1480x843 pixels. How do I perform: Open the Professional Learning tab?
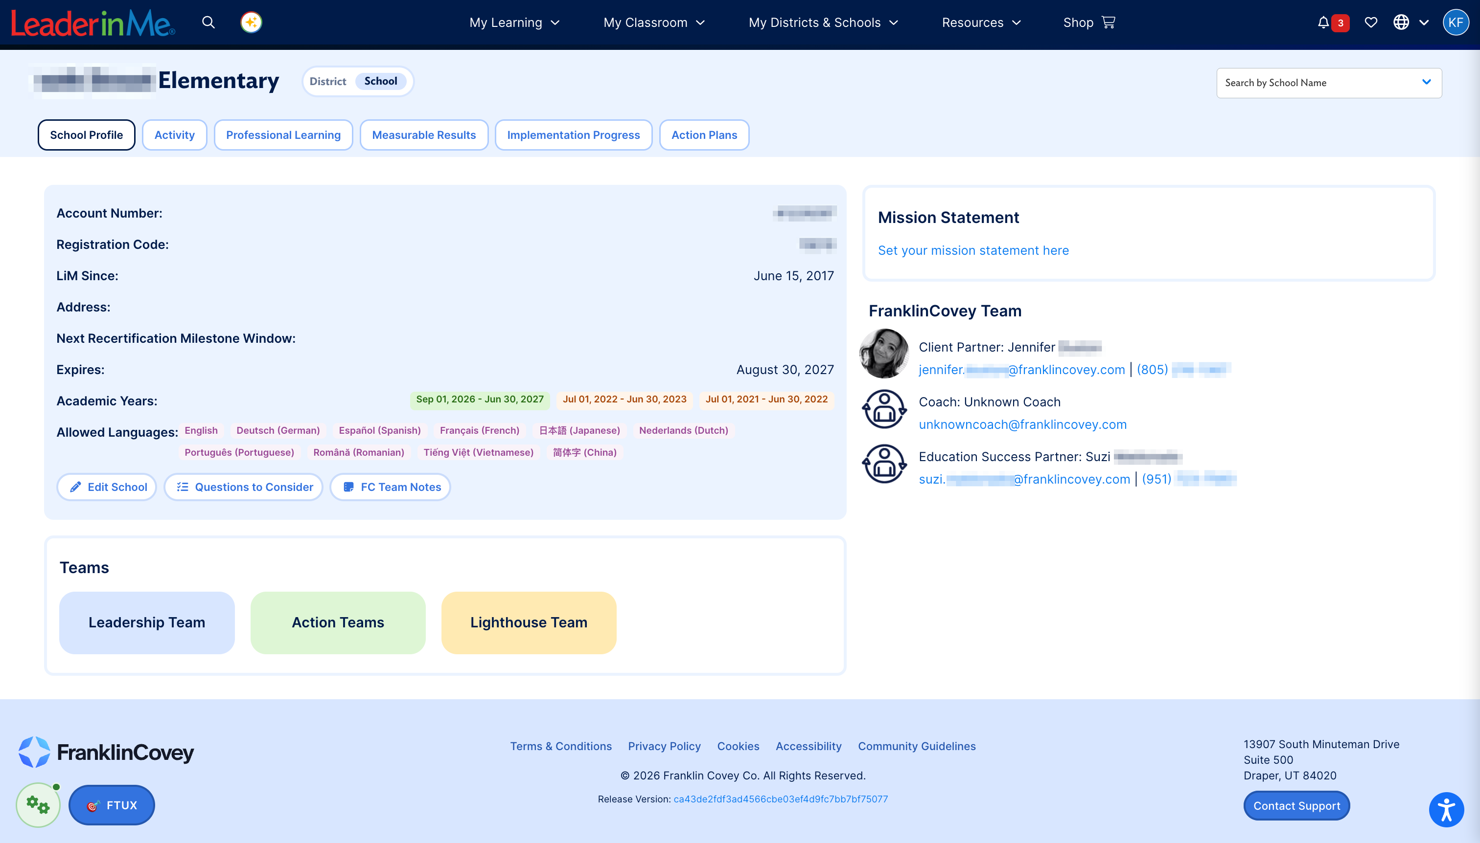pyautogui.click(x=283, y=135)
